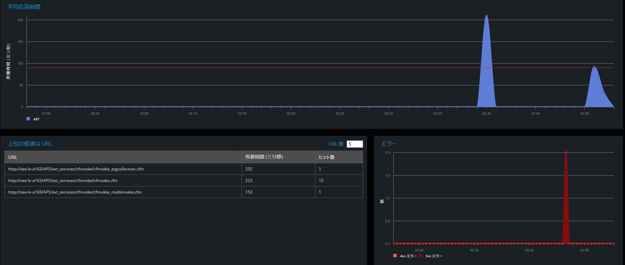625x265 pixels.
Task: Click the response time peak above 200
Action: [487, 16]
